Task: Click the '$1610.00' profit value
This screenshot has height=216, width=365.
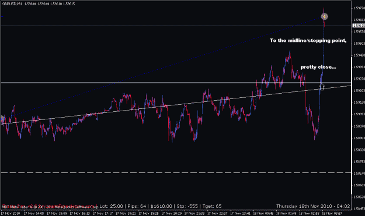Action: 161,206
